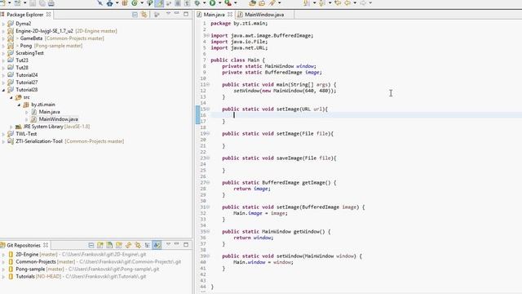Viewport: 522px width, 294px height.
Task: Click the Debug bug icon in toolbar
Action: [197, 3]
